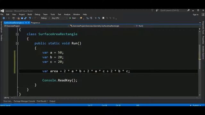Click the Visual Studio logo icon
205x115 pixels.
coord(2,11)
